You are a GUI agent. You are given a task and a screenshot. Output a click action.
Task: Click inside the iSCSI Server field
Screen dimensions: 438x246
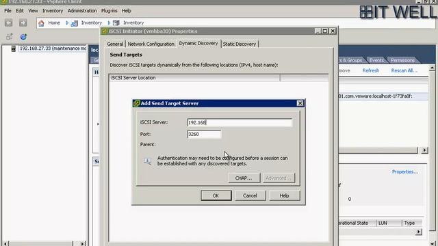[x=240, y=122]
